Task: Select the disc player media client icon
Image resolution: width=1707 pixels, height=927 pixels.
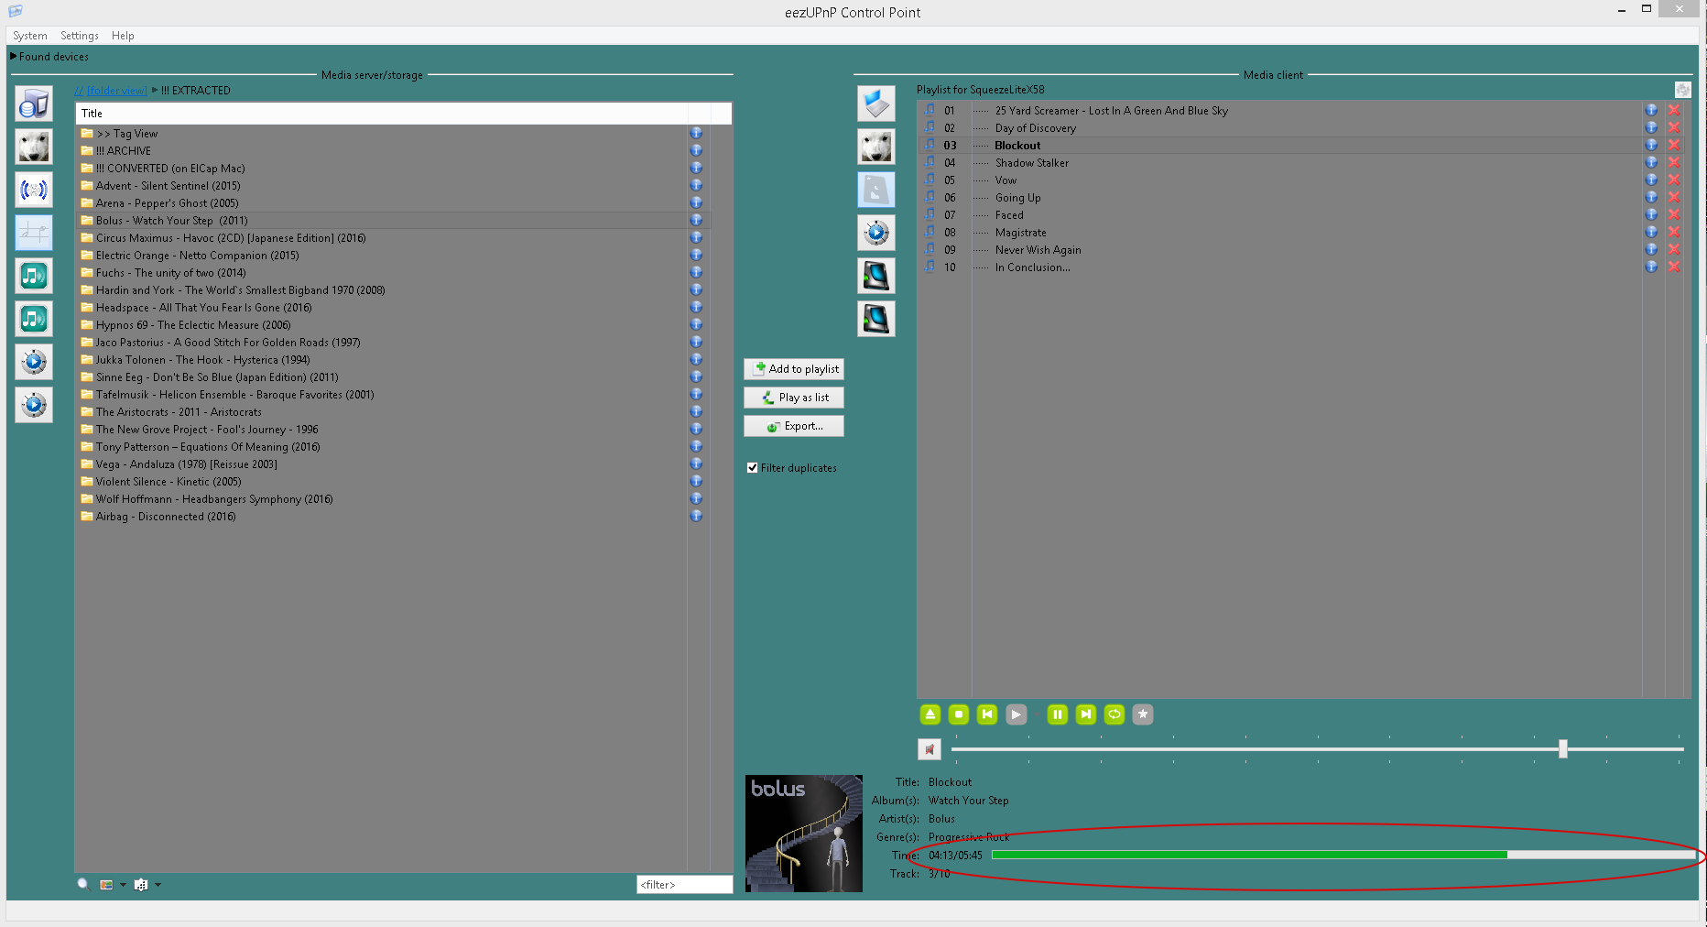Action: (x=876, y=233)
